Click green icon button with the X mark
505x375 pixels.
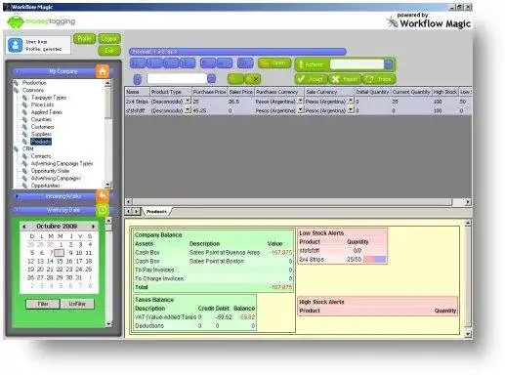click(x=253, y=79)
